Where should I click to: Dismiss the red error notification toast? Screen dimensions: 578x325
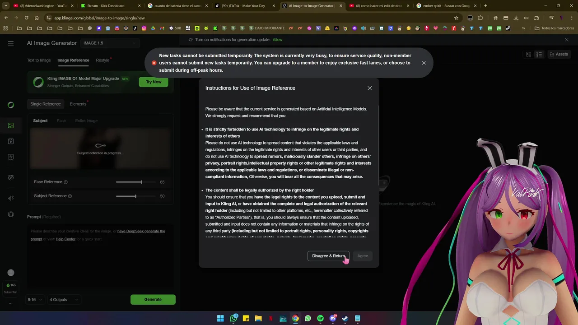(424, 63)
